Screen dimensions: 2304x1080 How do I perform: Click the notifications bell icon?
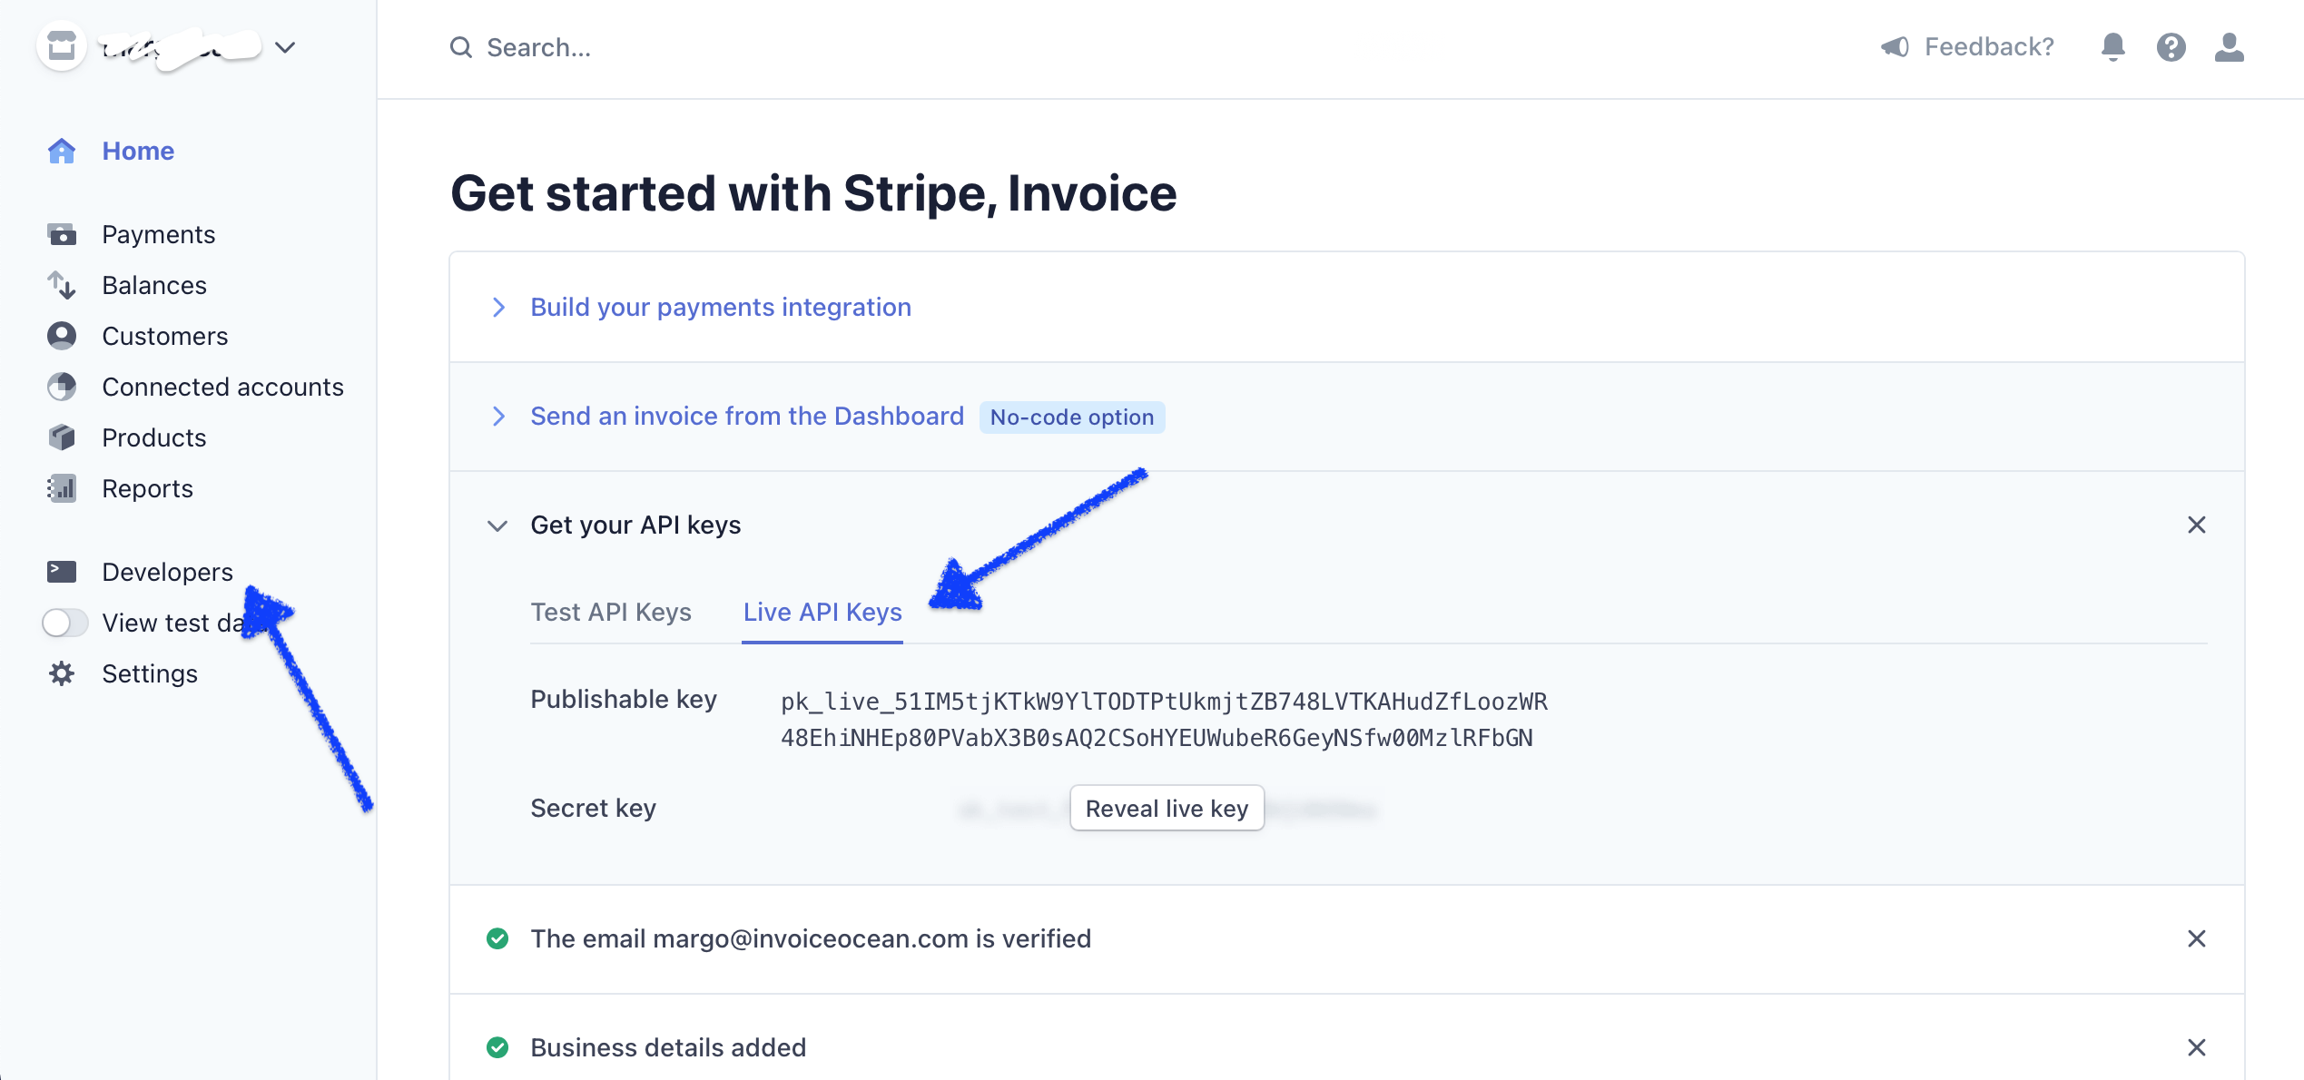[2112, 46]
